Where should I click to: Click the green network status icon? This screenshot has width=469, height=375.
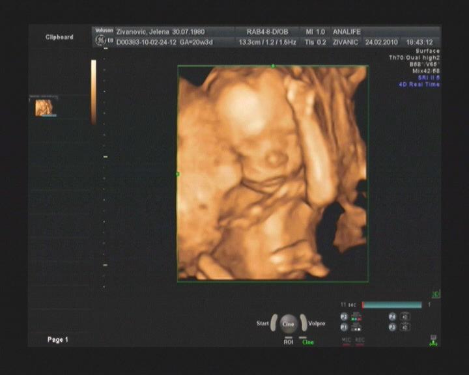(433, 340)
